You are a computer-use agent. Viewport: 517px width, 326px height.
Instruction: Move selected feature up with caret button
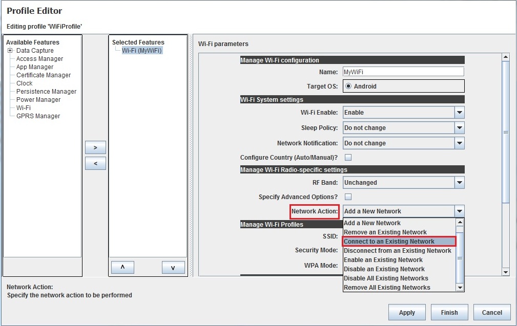click(122, 268)
